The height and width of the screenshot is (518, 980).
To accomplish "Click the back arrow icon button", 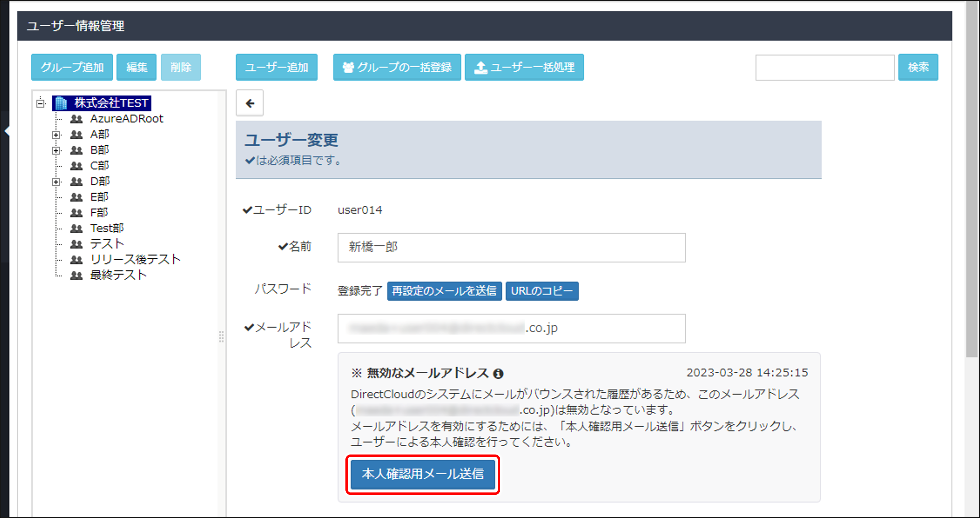I will (x=249, y=104).
